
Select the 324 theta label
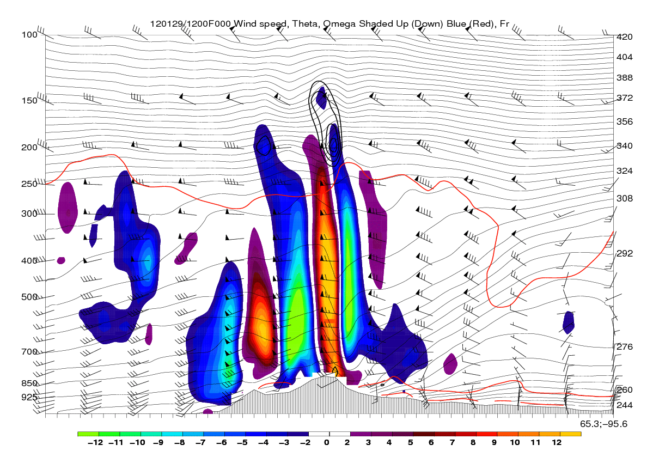pyautogui.click(x=624, y=171)
